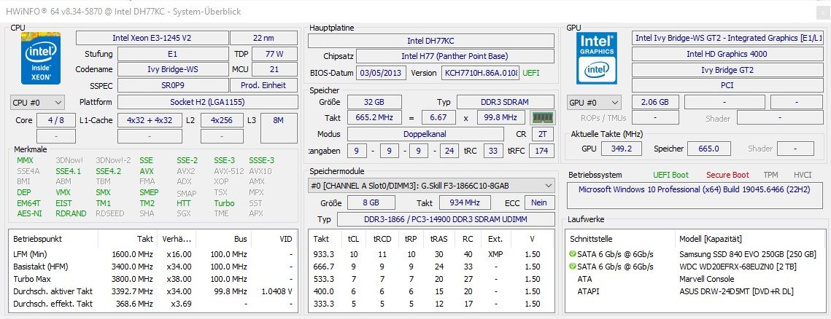Click the ECC Nein value
The image size is (831, 319).
539,202
